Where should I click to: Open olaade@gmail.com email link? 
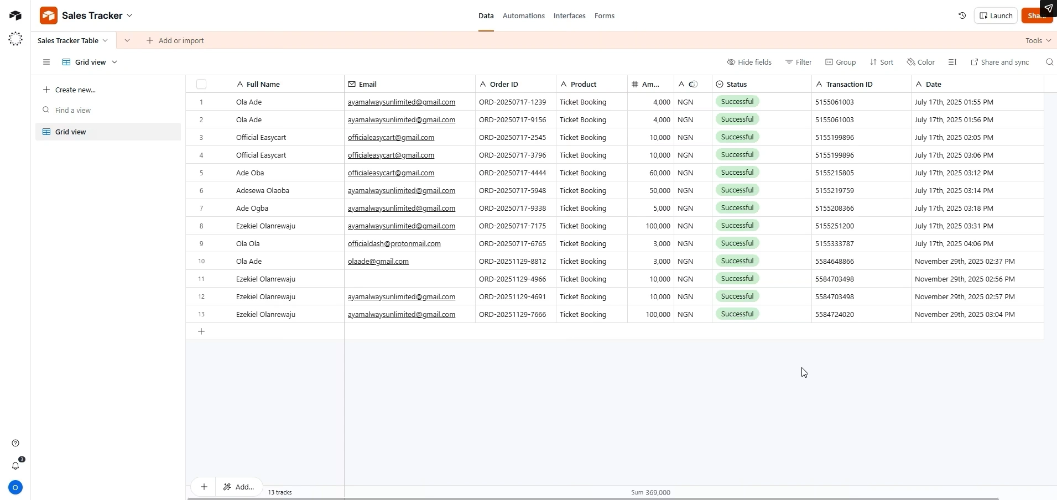[x=378, y=262]
